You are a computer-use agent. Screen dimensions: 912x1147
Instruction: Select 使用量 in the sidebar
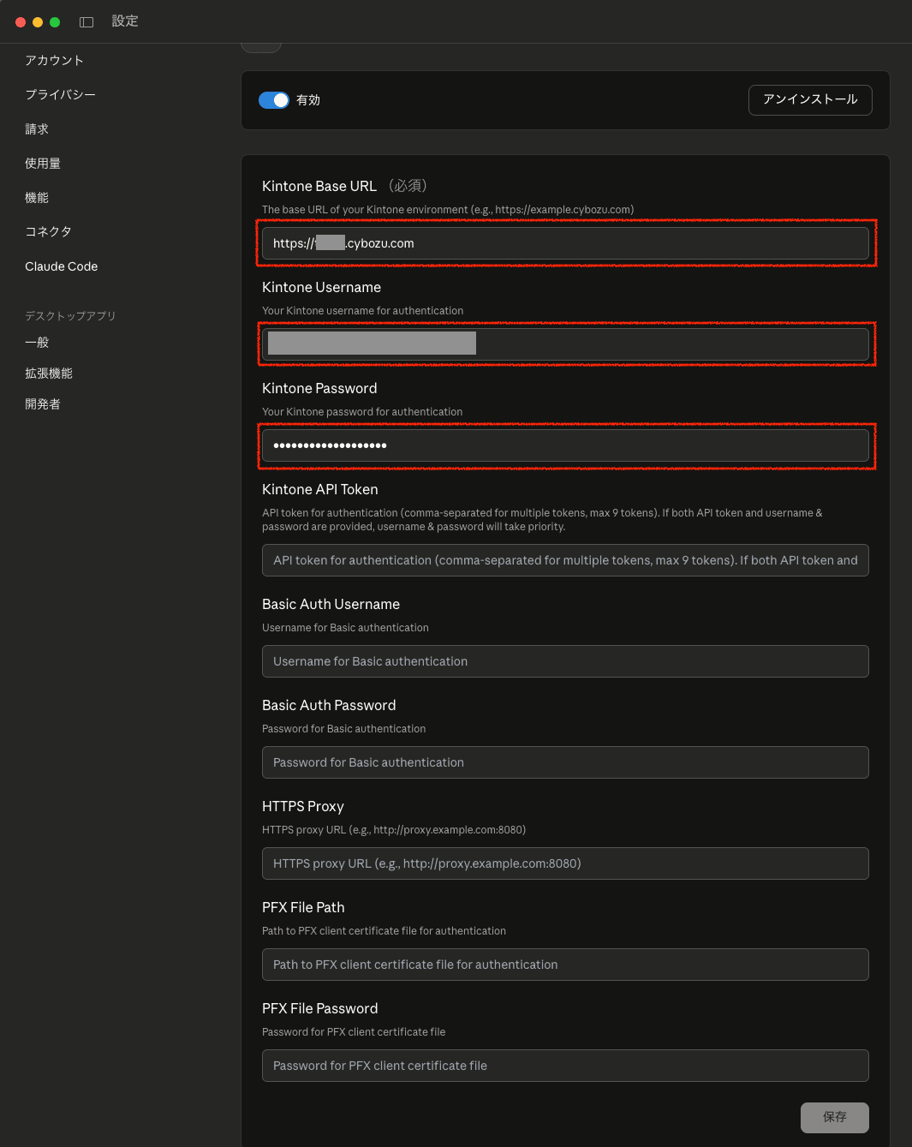click(x=42, y=163)
